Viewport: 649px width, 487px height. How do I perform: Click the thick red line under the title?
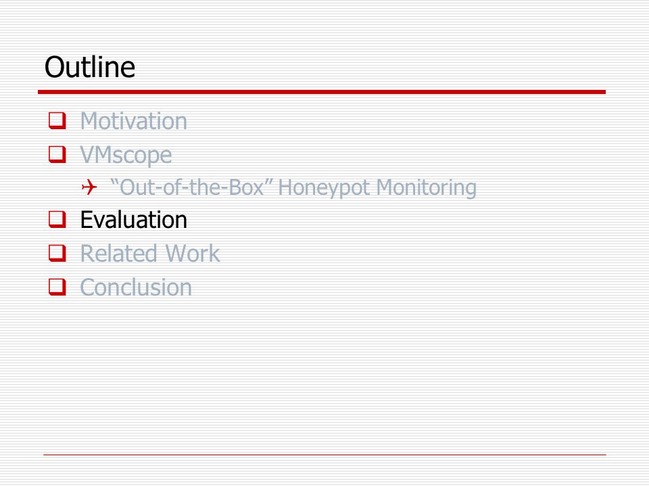(x=322, y=92)
